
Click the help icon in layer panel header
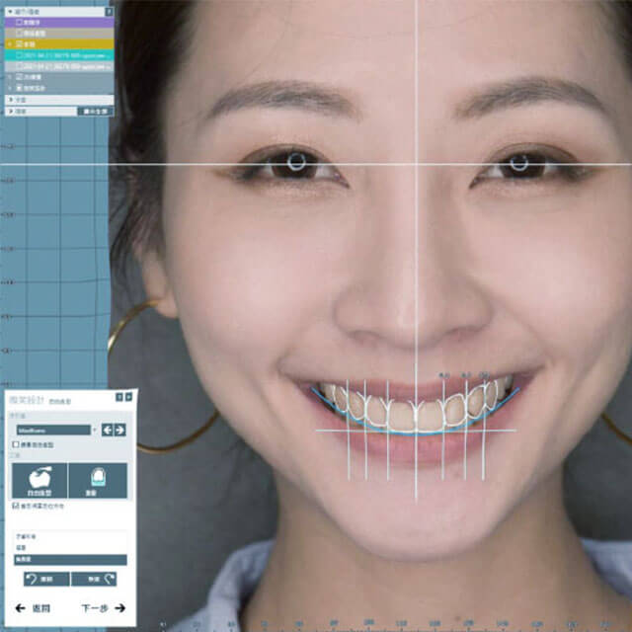click(x=110, y=12)
